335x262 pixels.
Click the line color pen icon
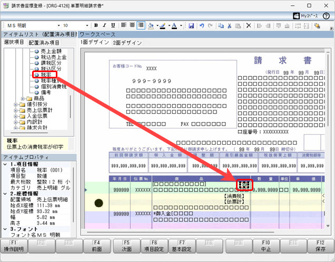(163, 26)
